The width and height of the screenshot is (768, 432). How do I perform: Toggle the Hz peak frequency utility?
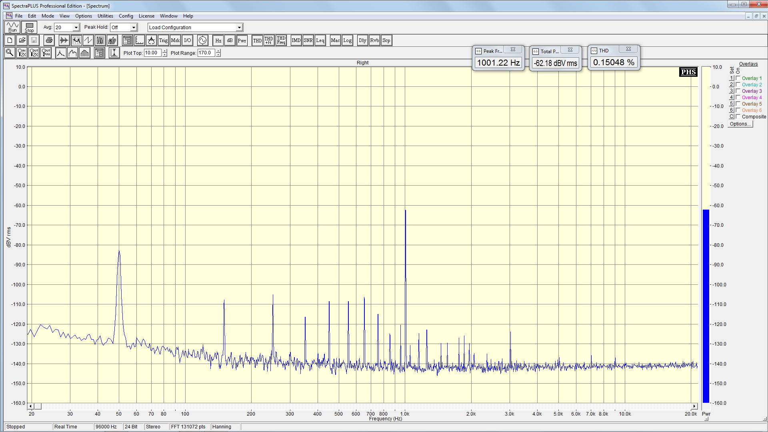(218, 40)
